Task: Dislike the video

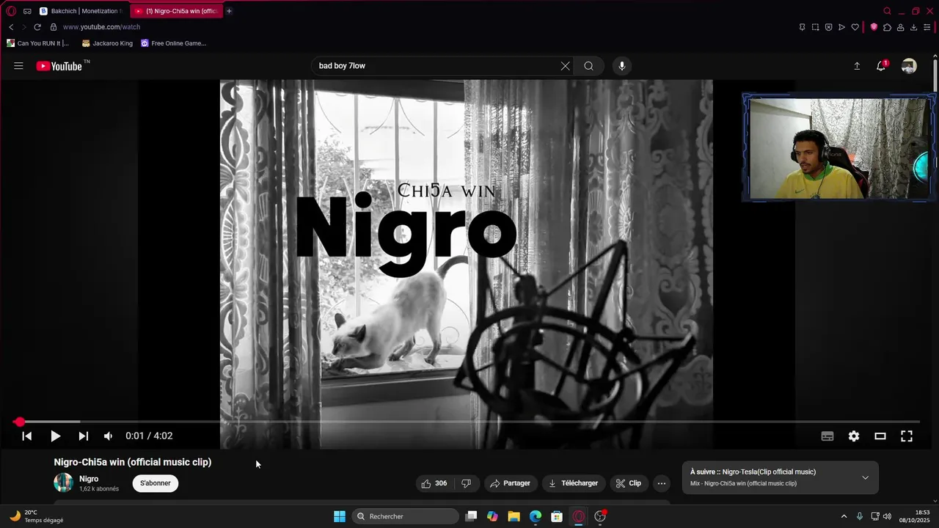Action: click(466, 483)
